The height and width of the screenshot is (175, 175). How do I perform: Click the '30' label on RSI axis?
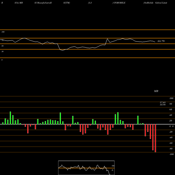[x=2, y=51]
